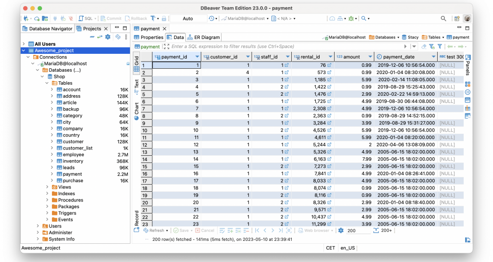
Task: Click the dashboard gauge icon in toolbar
Action: point(332,19)
